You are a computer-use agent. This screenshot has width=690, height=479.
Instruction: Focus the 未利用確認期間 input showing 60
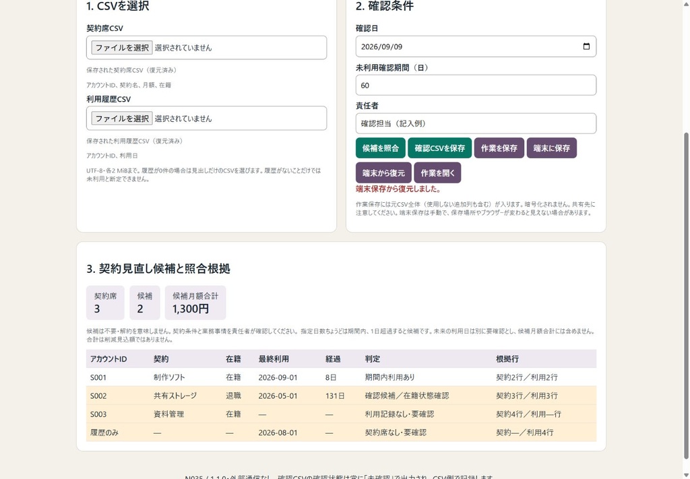tap(476, 86)
